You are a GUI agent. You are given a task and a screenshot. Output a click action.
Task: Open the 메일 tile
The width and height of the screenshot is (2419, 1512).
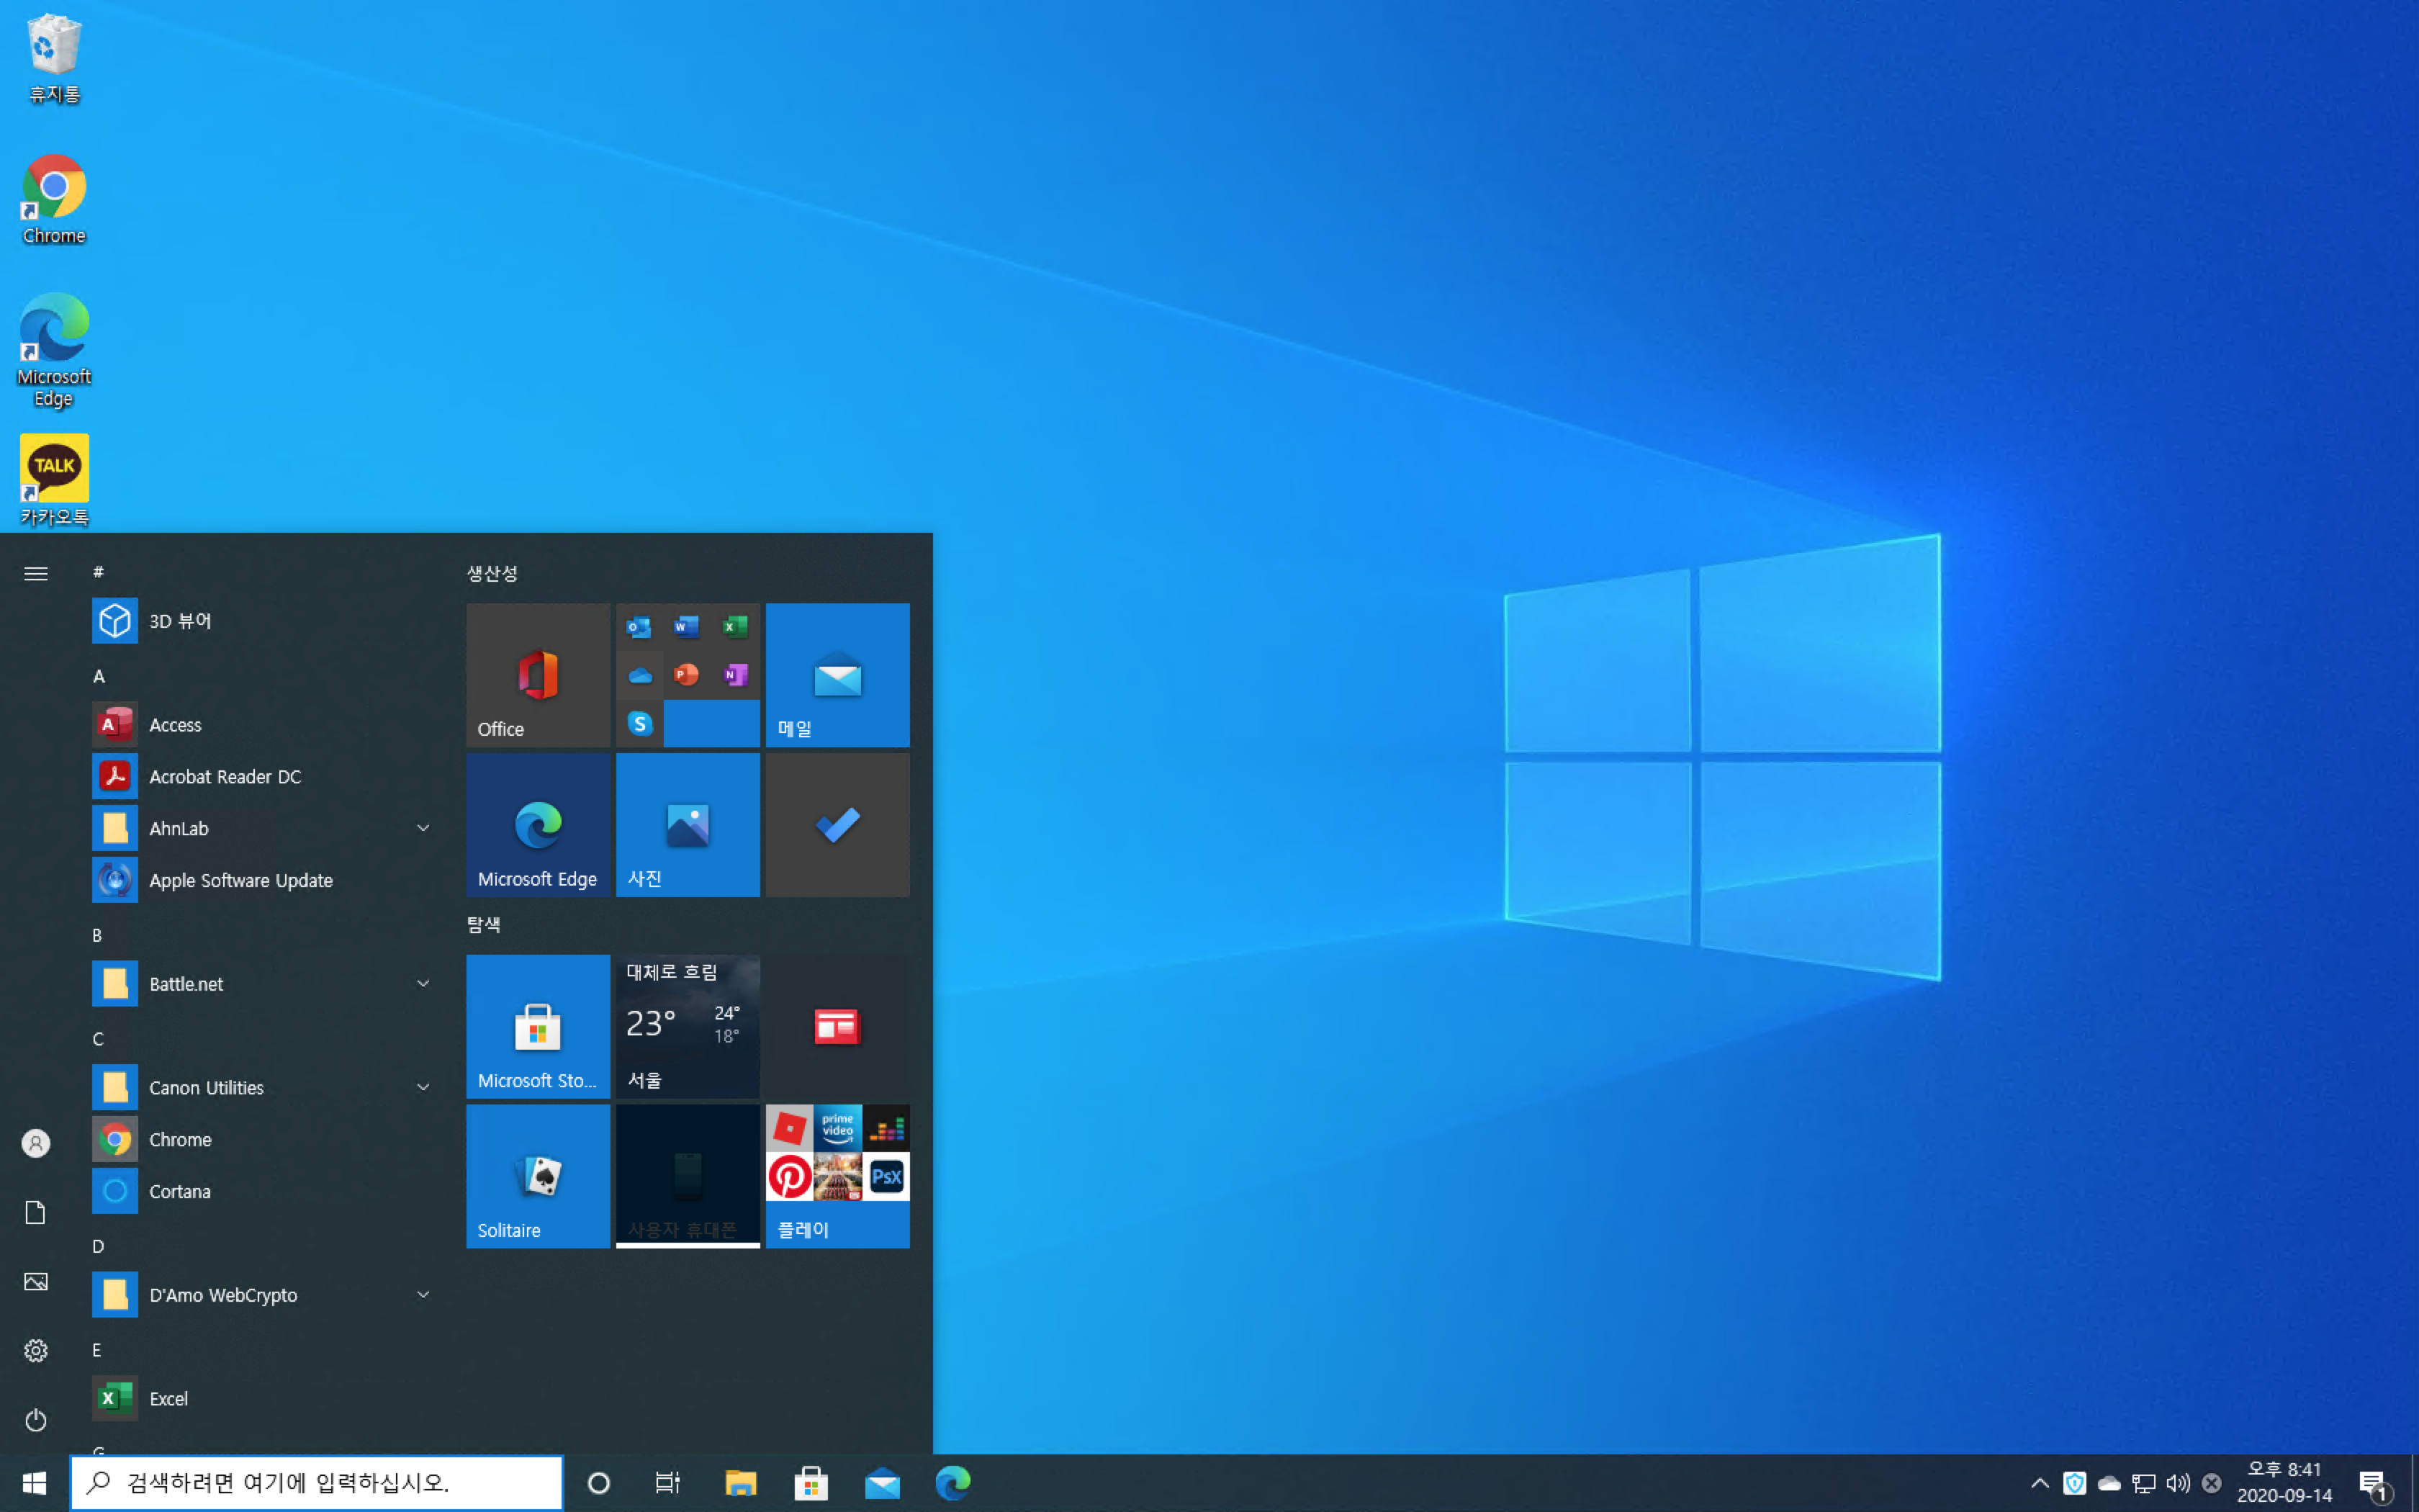(838, 675)
